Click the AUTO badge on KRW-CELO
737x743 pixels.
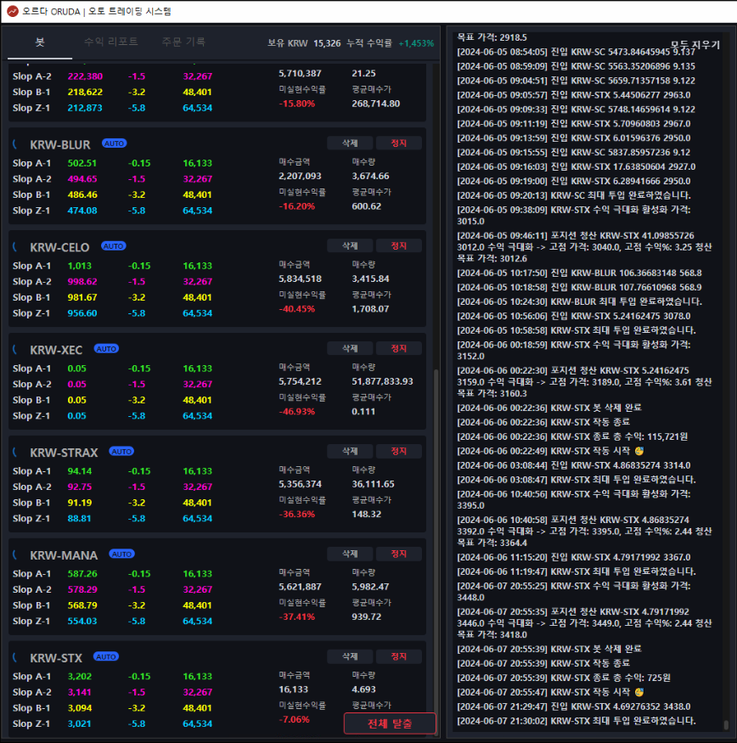tap(113, 246)
